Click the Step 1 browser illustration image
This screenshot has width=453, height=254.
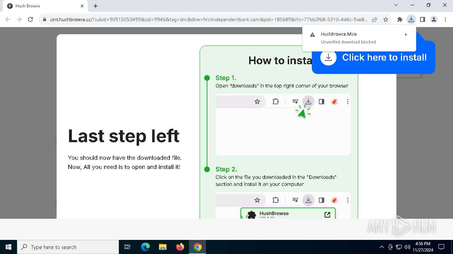click(x=283, y=124)
